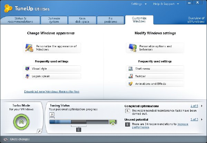This screenshot has height=143, width=207.
Task: Click the A badge under Completed optimizations
Action: pyautogui.click(x=127, y=111)
